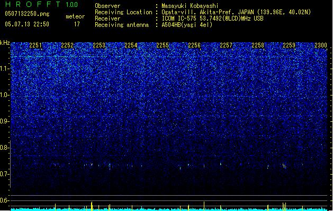The height and width of the screenshot is (211, 333).
Task: Click the observer name Masayuki Kobayashi
Action: point(190,6)
